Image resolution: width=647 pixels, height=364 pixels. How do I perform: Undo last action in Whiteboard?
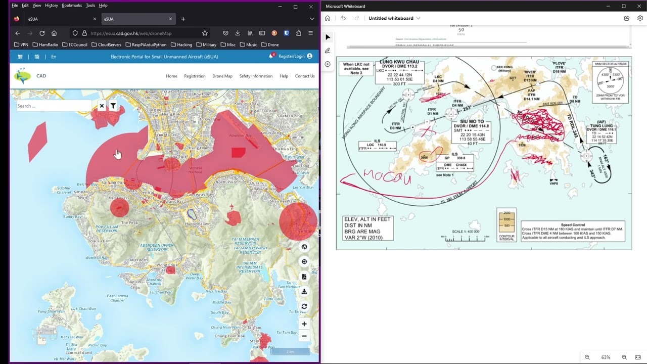(x=343, y=18)
